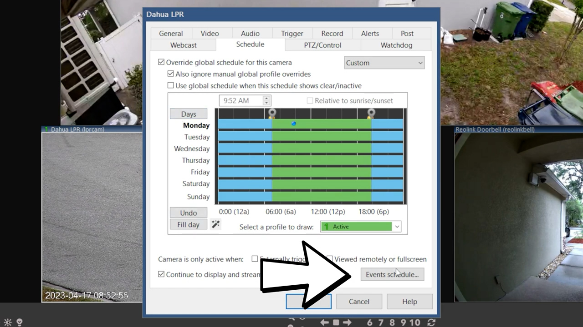Select the Friday row label

200,172
